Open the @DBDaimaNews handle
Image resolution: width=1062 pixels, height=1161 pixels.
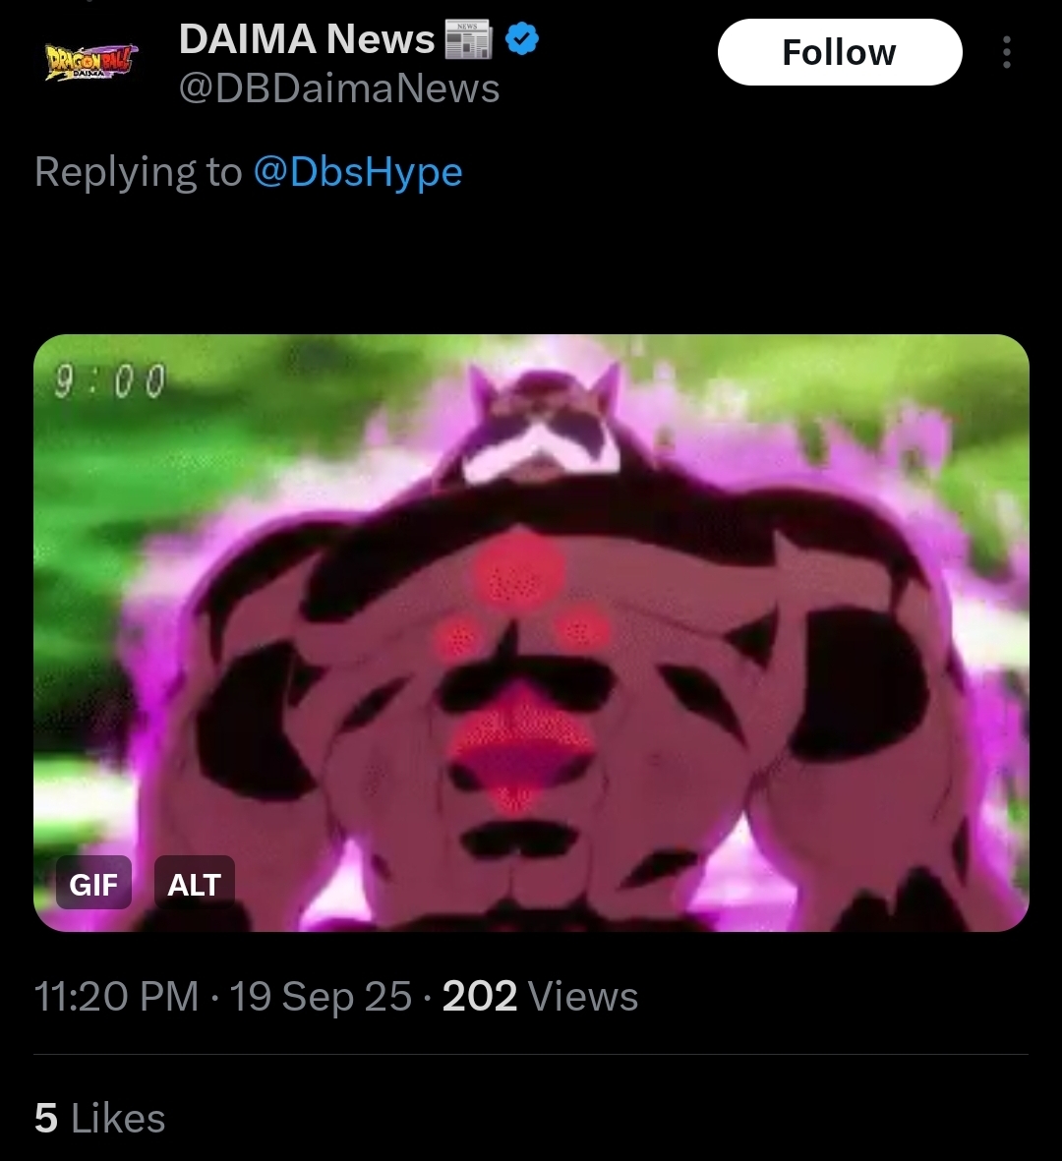(x=339, y=88)
